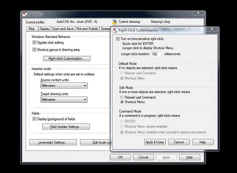Image resolution: width=237 pixels, height=173 pixels.
Task: Switch to the Files tab
Action: [x=31, y=29]
